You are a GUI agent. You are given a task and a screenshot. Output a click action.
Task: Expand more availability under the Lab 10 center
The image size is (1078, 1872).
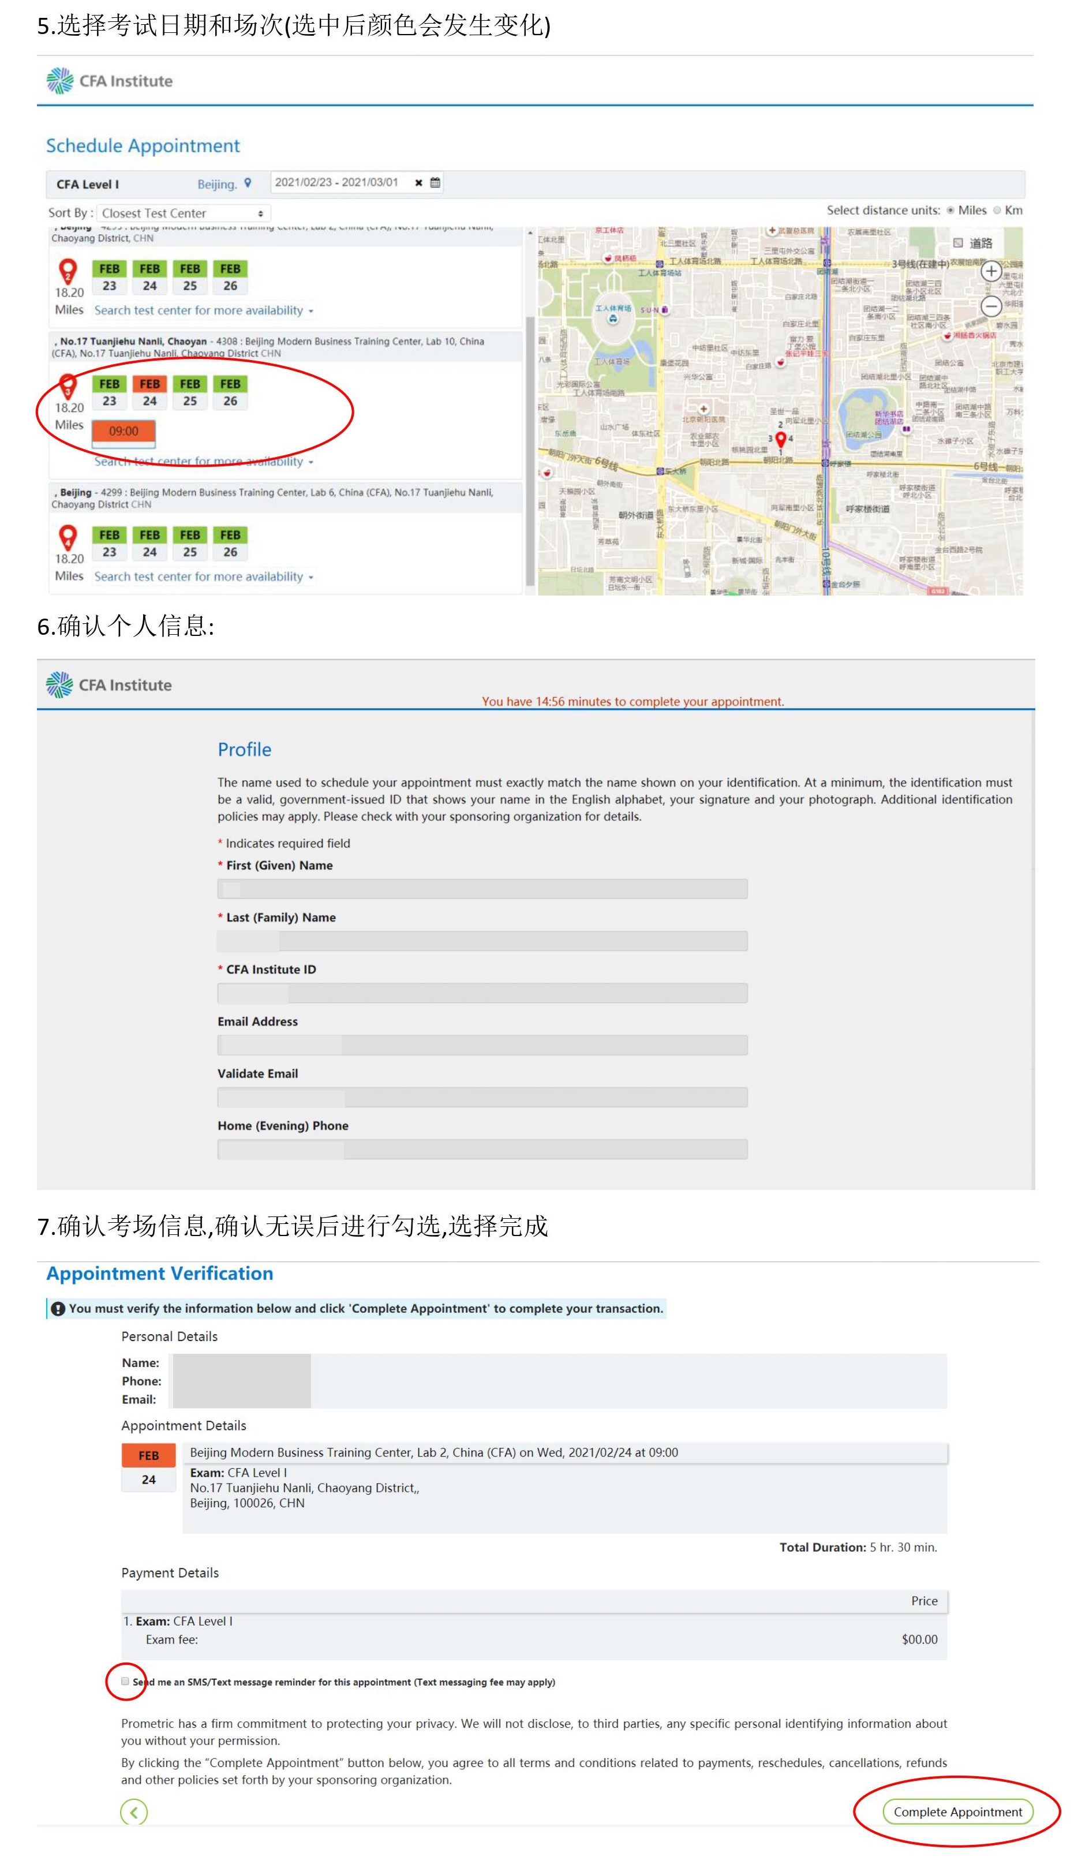point(204,461)
